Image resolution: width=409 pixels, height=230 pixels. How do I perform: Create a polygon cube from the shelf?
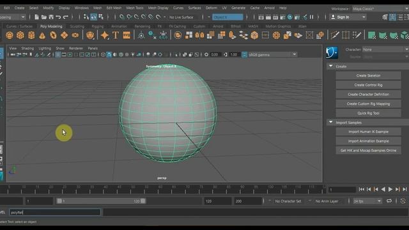(x=20, y=35)
